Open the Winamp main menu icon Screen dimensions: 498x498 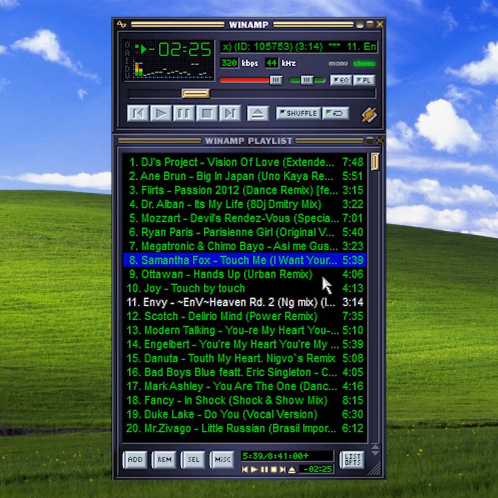pyautogui.click(x=121, y=25)
